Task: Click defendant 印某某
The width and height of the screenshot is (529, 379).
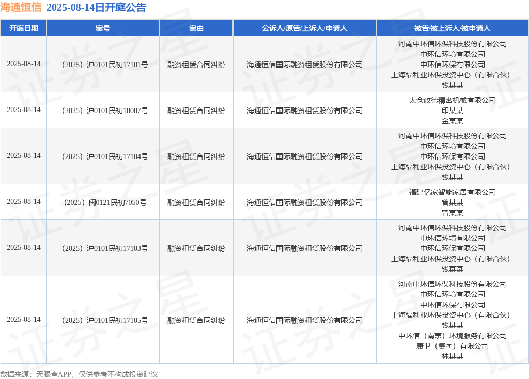Action: 453,110
